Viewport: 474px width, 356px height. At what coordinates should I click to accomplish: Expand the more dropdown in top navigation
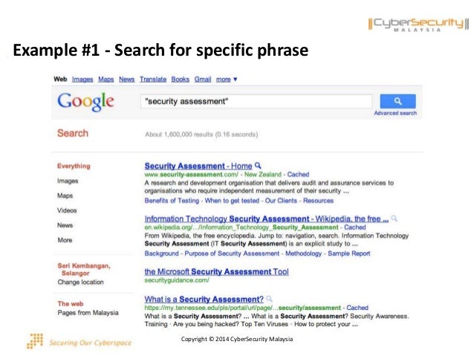click(227, 80)
